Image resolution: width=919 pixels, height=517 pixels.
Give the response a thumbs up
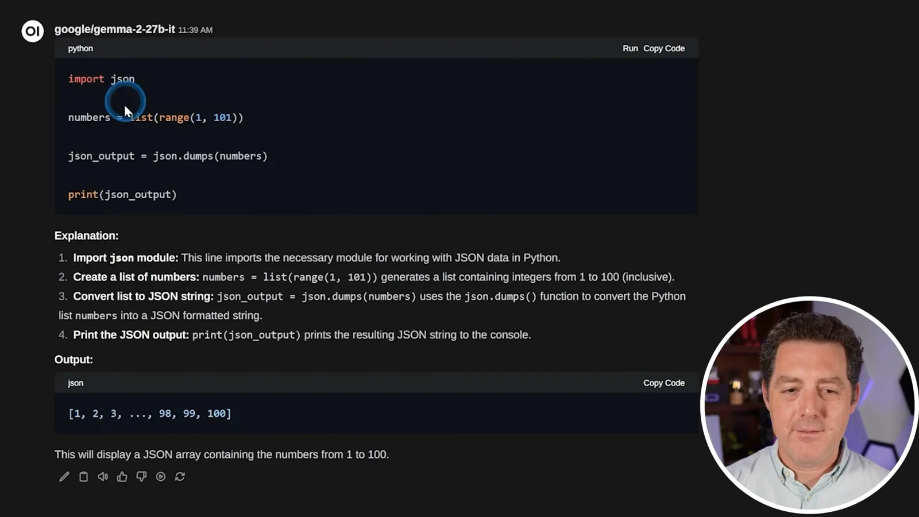click(122, 477)
